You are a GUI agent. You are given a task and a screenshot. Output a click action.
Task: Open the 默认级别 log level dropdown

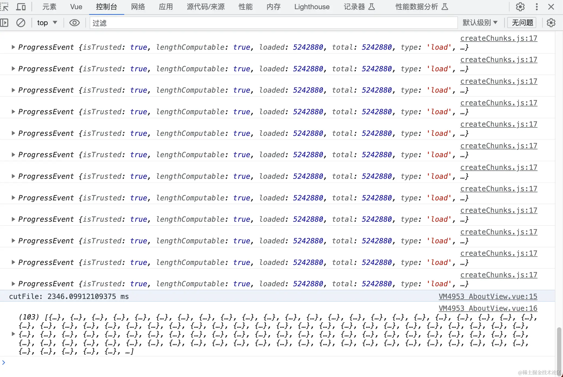click(x=480, y=23)
